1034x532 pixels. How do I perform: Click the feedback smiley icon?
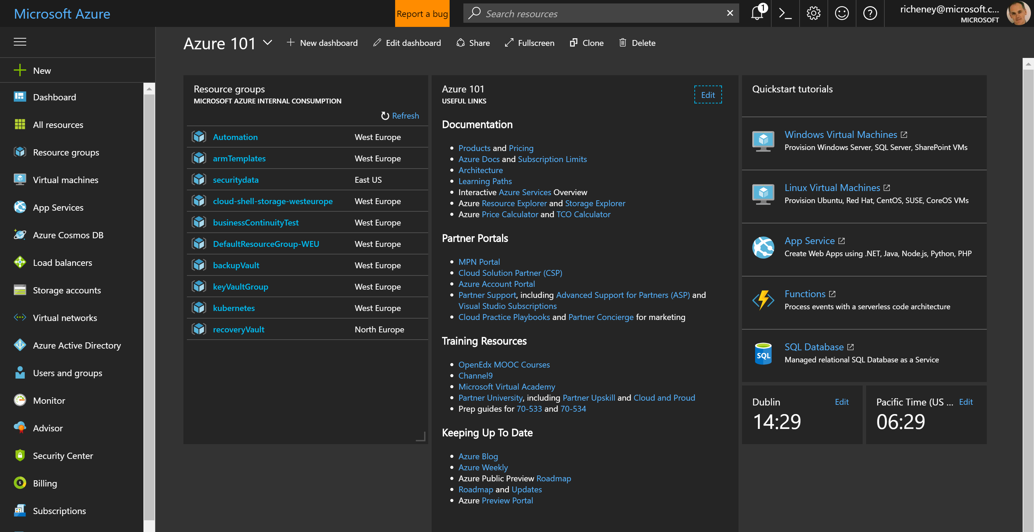[842, 13]
